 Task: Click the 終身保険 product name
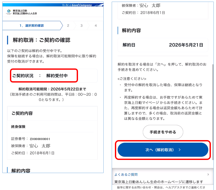[18, 127]
